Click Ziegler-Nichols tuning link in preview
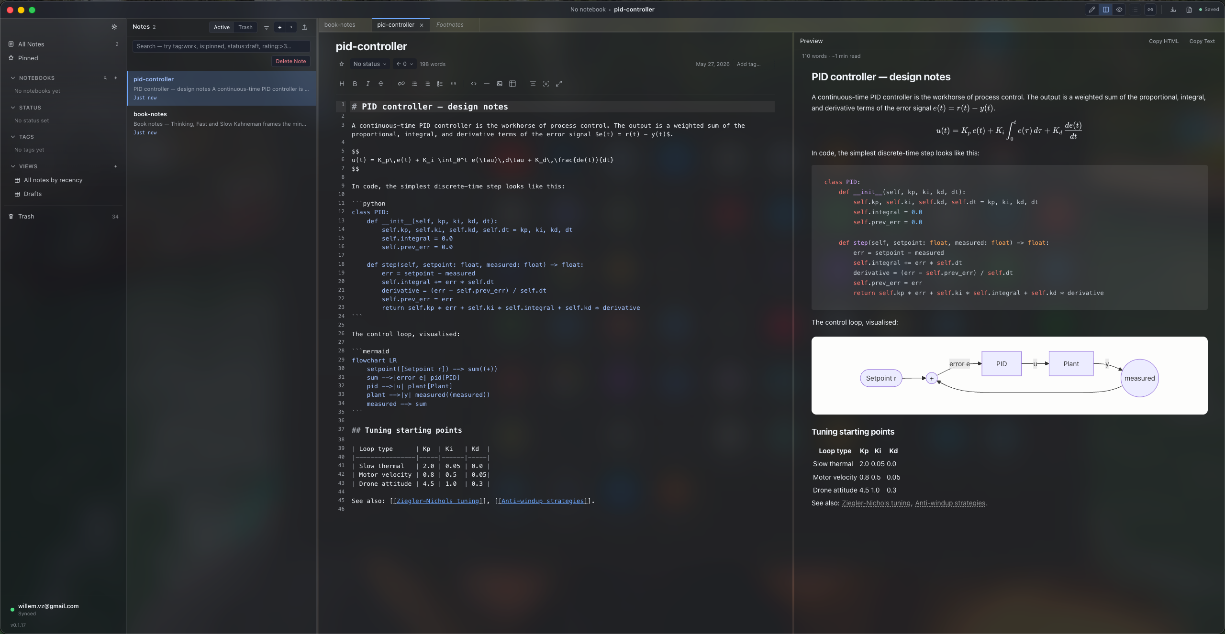Viewport: 1225px width, 634px height. point(876,503)
